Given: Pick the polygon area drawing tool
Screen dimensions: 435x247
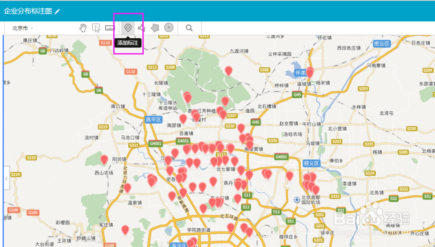Looking at the screenshot, I should tap(155, 28).
